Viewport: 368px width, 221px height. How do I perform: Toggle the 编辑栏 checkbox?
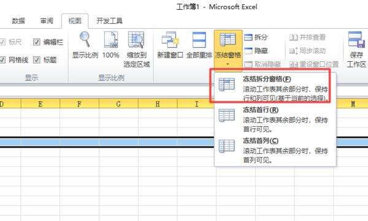[37, 42]
